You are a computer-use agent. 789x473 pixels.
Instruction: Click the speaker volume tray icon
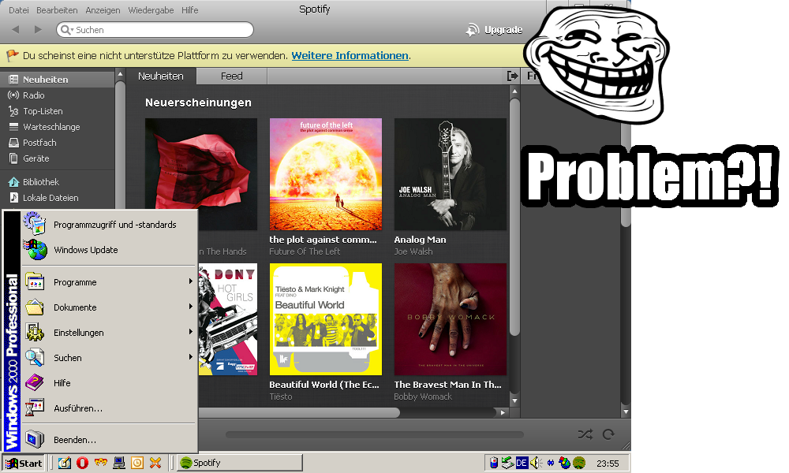pyautogui.click(x=536, y=463)
